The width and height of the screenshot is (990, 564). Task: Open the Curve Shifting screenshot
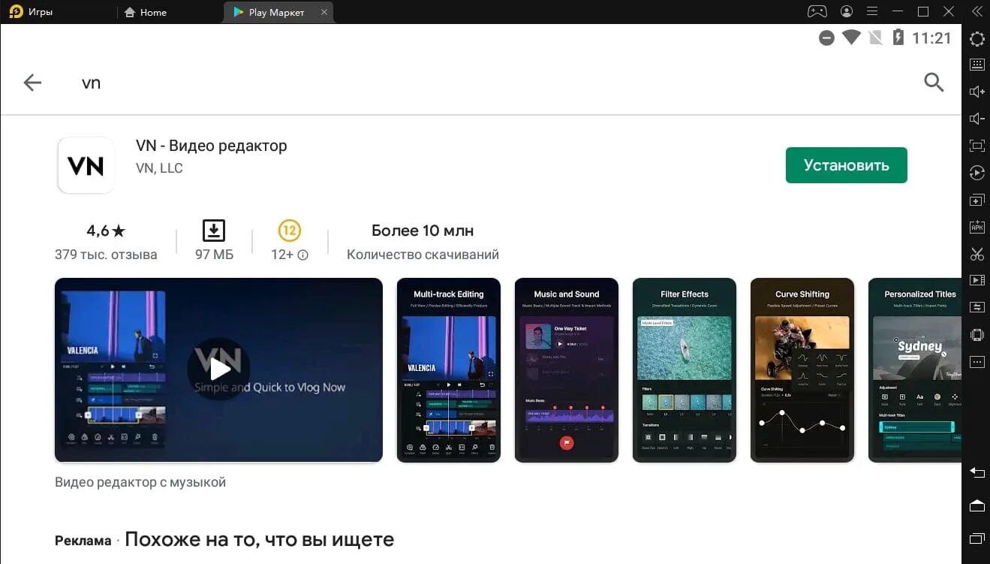pos(802,369)
